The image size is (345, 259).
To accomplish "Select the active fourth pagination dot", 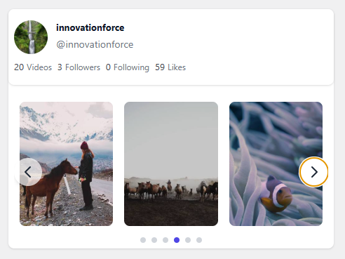I will [x=177, y=240].
